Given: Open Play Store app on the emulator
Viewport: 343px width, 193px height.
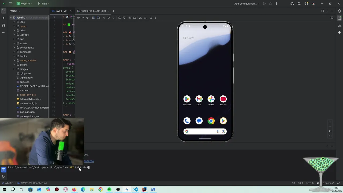Looking at the screenshot, I should [187, 99].
